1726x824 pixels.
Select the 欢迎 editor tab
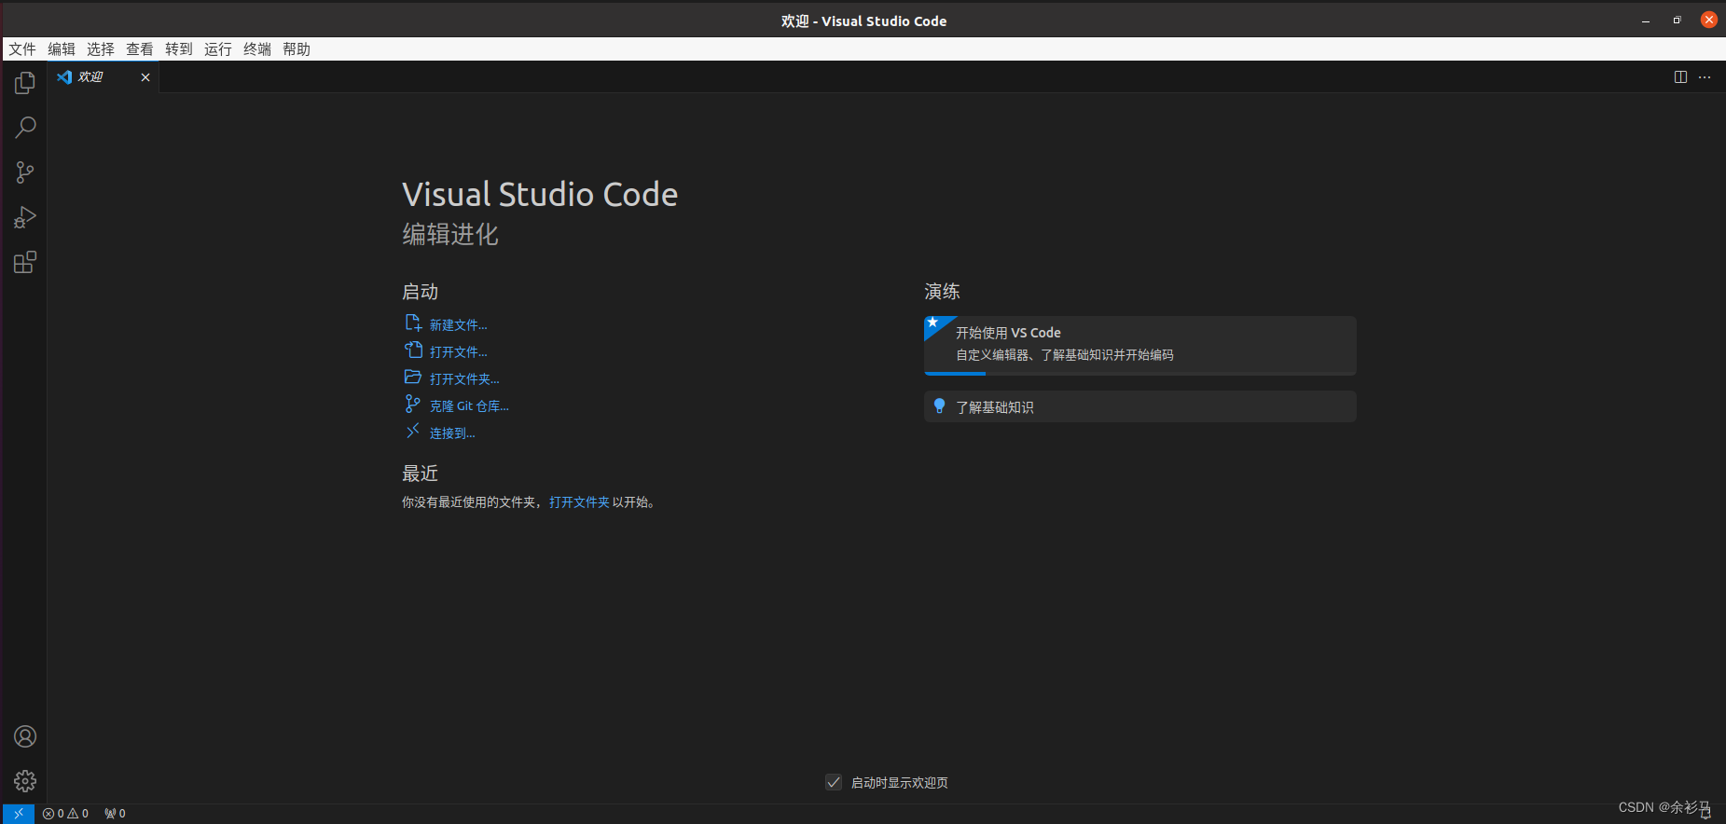click(x=104, y=77)
